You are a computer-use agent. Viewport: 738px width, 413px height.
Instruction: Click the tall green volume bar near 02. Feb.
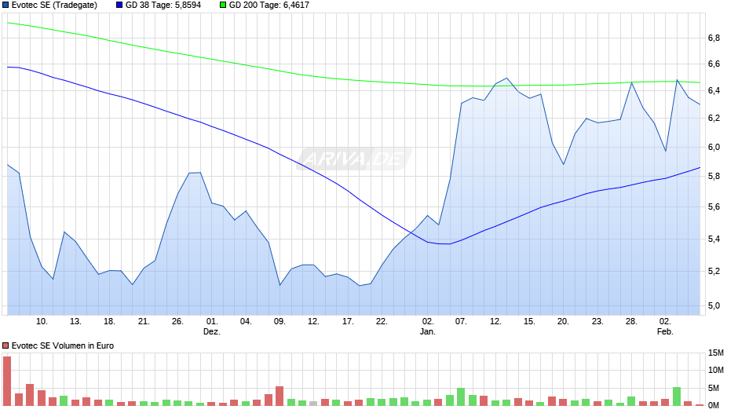coord(677,397)
